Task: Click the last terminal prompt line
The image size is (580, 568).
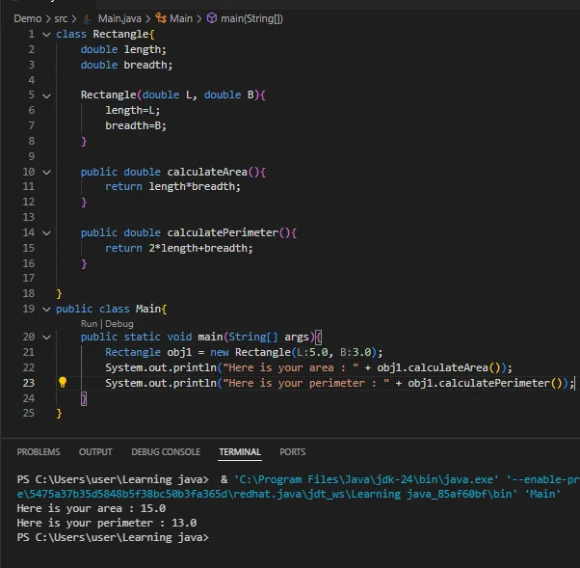Action: 113,537
